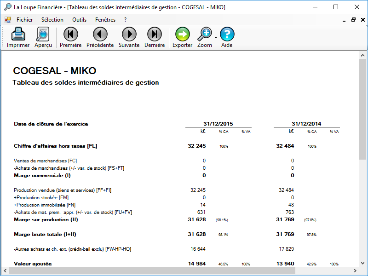Viewport: 368px width, 276px height.
Task: Click the 763 raw materials value
Action: point(290,212)
